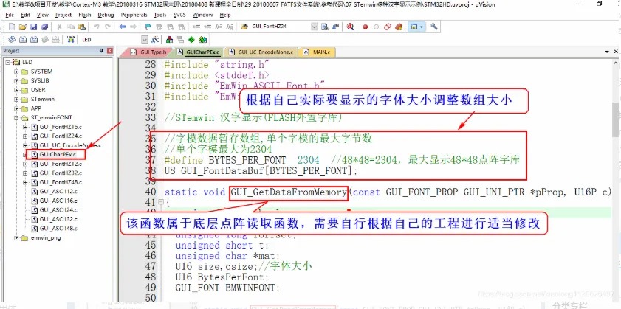
Task: Open the Debug menu
Action: coord(106,15)
